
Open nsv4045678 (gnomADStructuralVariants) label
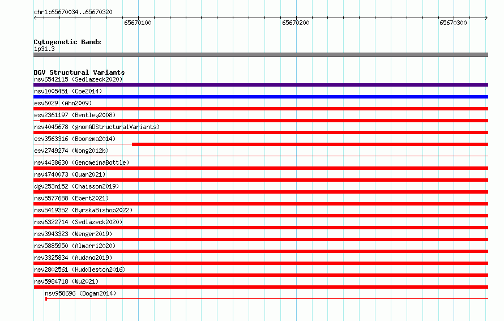97,127
